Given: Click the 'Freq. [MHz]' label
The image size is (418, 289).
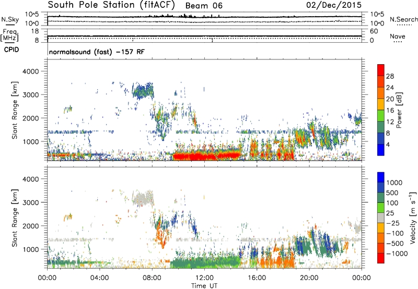Looking at the screenshot, I should (9, 35).
